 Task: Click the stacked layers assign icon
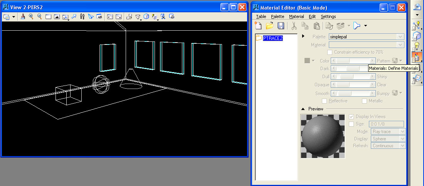340,26
